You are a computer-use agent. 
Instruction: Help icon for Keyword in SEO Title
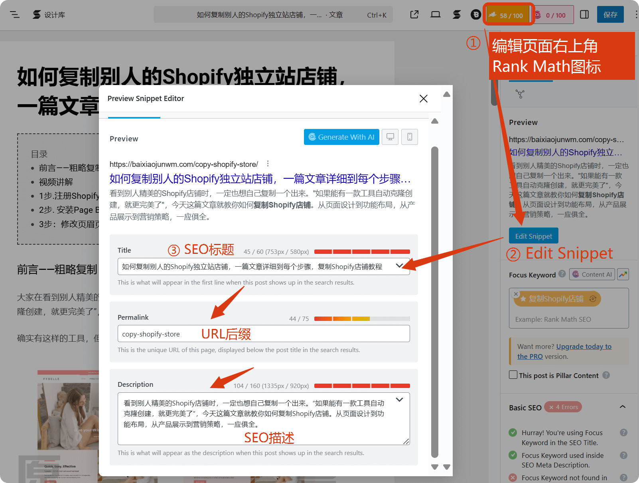(624, 432)
